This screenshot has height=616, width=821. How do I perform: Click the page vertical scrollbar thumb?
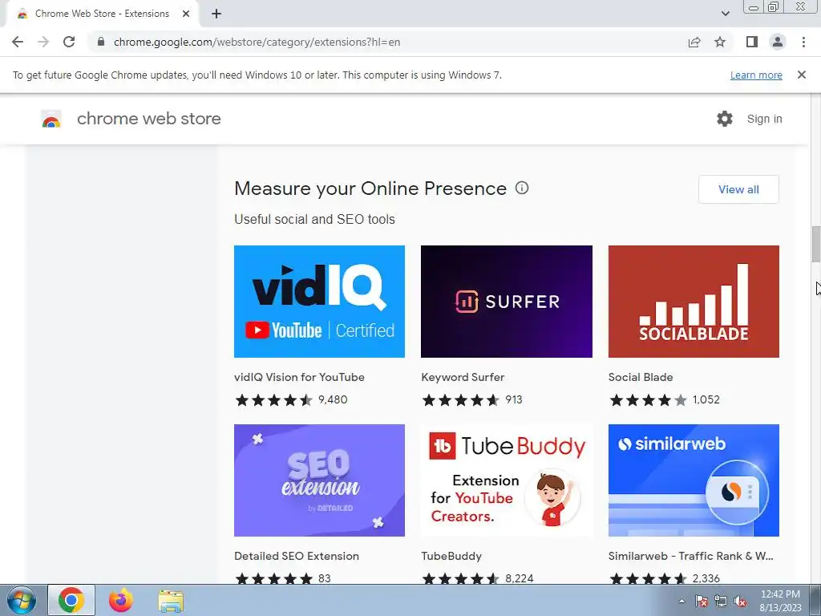point(815,244)
